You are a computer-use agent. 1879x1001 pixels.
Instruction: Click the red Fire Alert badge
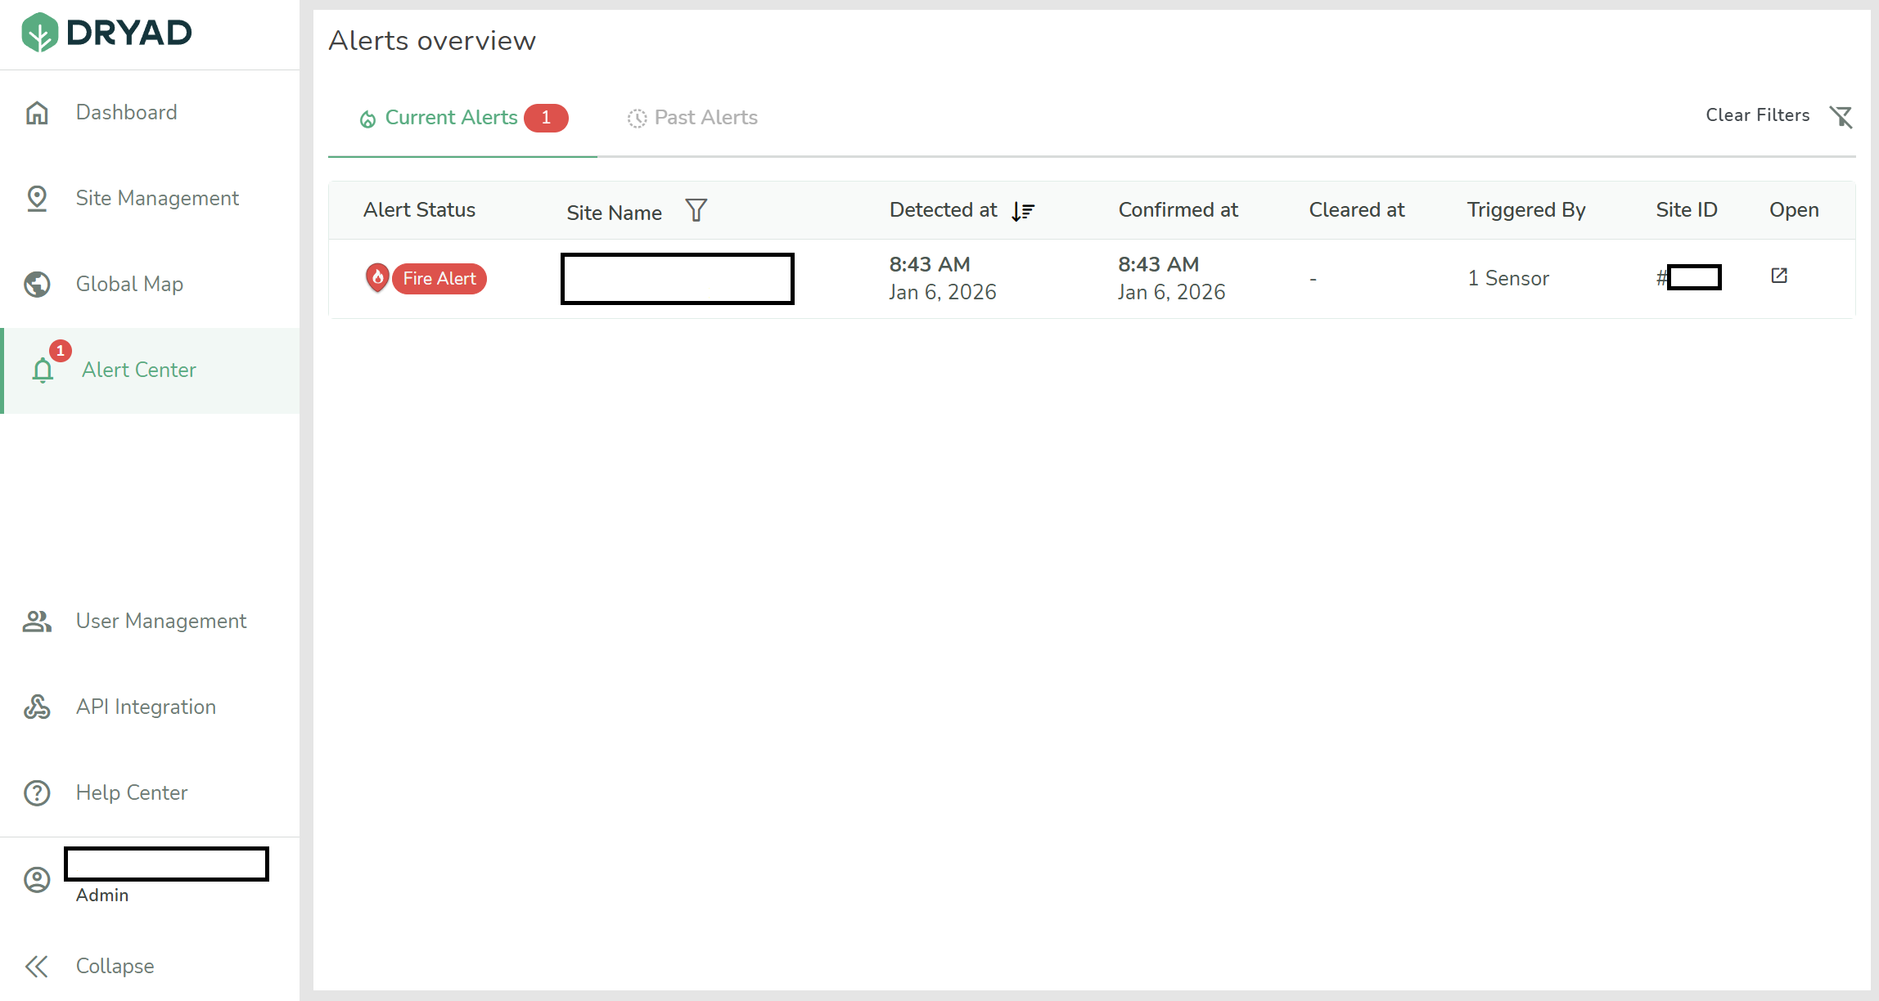pyautogui.click(x=439, y=279)
